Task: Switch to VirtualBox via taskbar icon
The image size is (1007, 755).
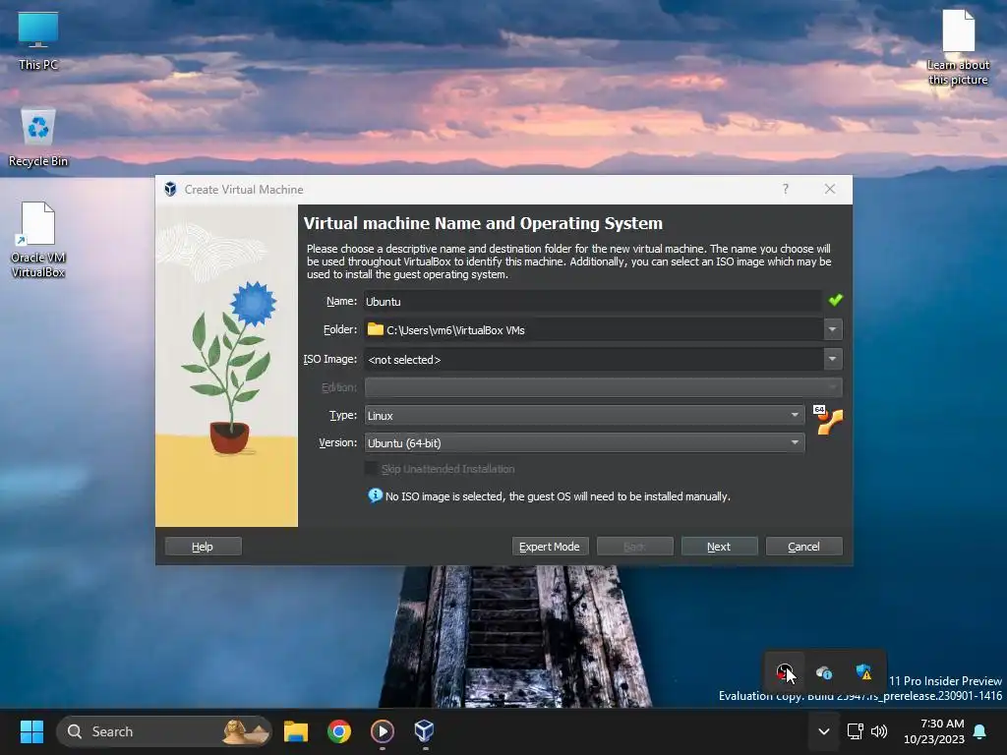Action: (425, 731)
